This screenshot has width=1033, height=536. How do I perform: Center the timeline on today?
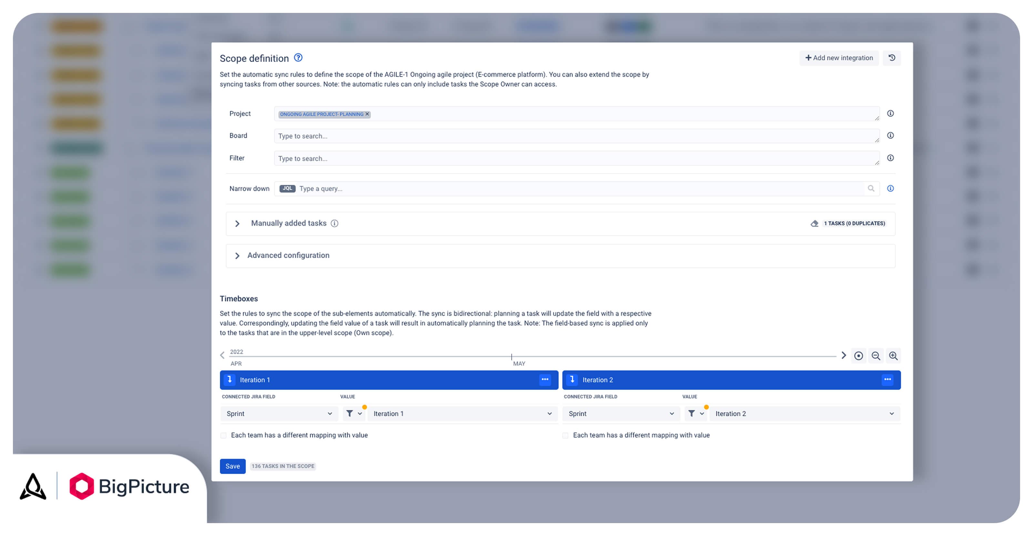[859, 356]
